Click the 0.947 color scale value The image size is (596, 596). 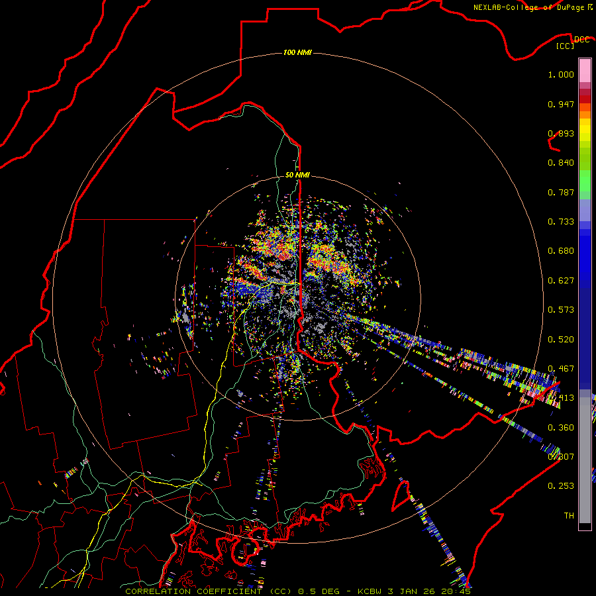(x=561, y=104)
